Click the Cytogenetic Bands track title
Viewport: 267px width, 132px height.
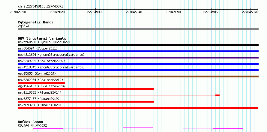(36, 22)
